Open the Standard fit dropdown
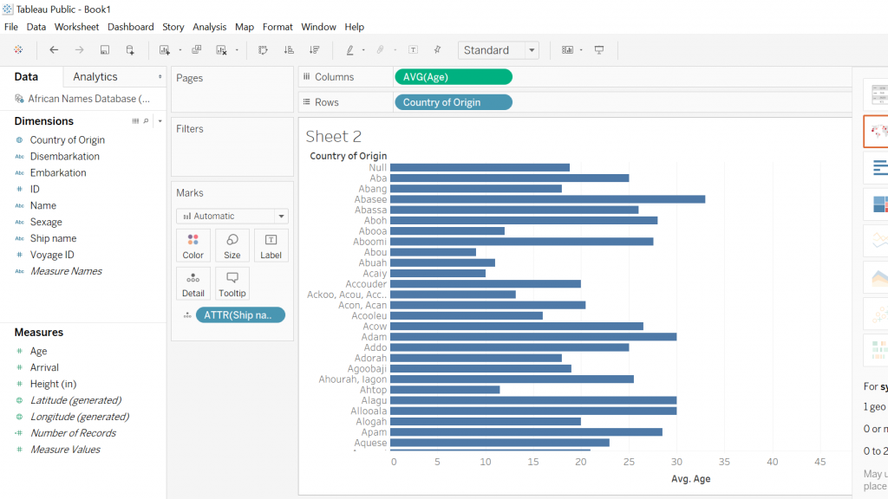The width and height of the screenshot is (888, 499). (x=498, y=50)
